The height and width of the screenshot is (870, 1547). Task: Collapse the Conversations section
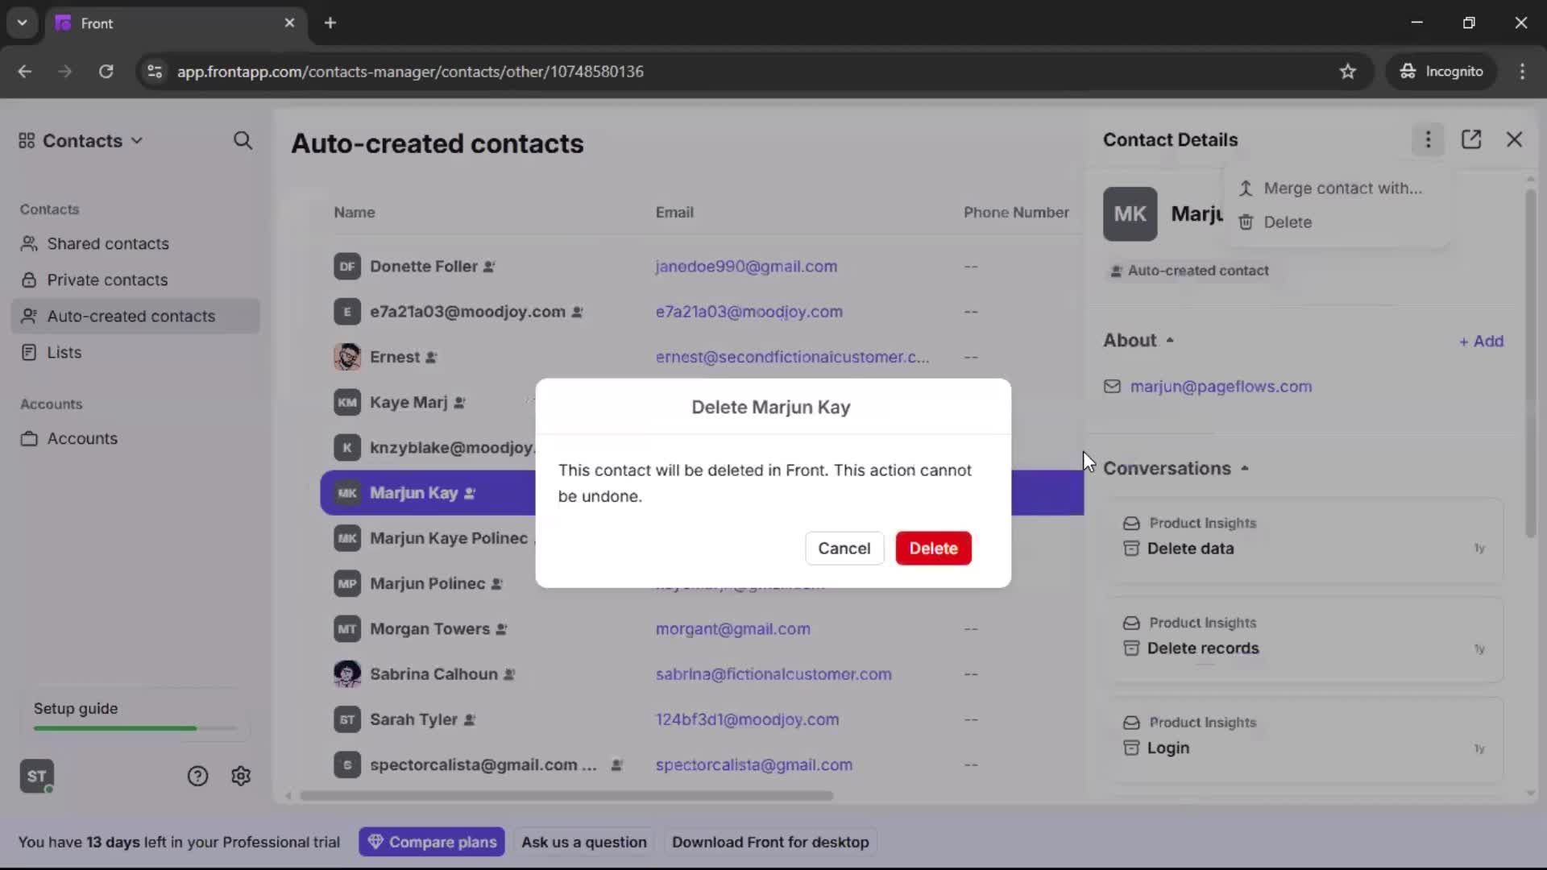click(1244, 468)
